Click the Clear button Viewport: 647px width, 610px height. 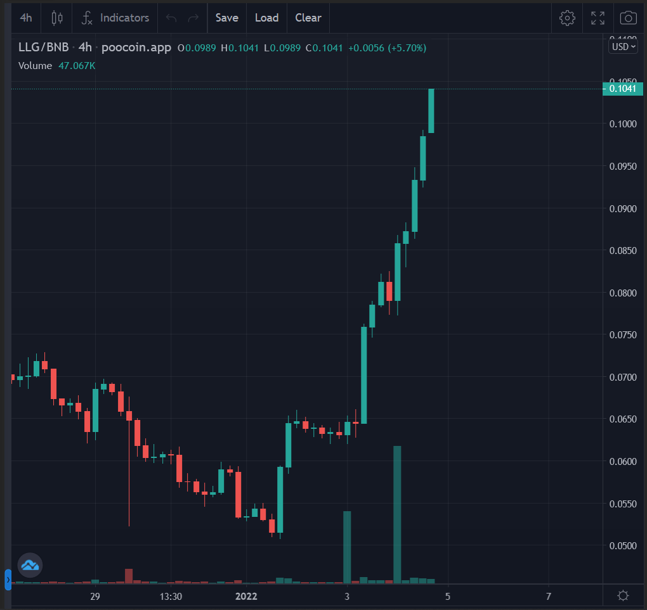tap(308, 18)
